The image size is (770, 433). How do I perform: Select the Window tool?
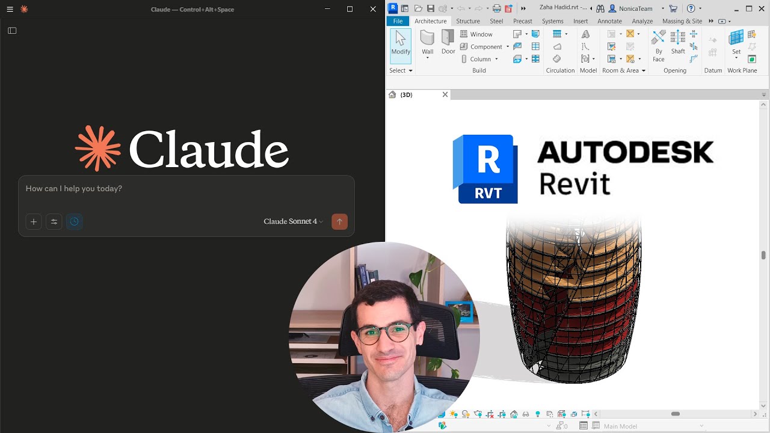(x=476, y=34)
